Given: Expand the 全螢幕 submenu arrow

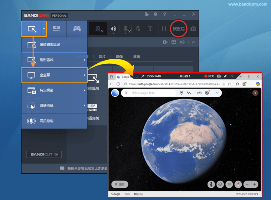Looking at the screenshot, I should pos(84,75).
